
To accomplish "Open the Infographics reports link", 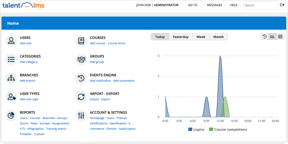I will point(35,129).
